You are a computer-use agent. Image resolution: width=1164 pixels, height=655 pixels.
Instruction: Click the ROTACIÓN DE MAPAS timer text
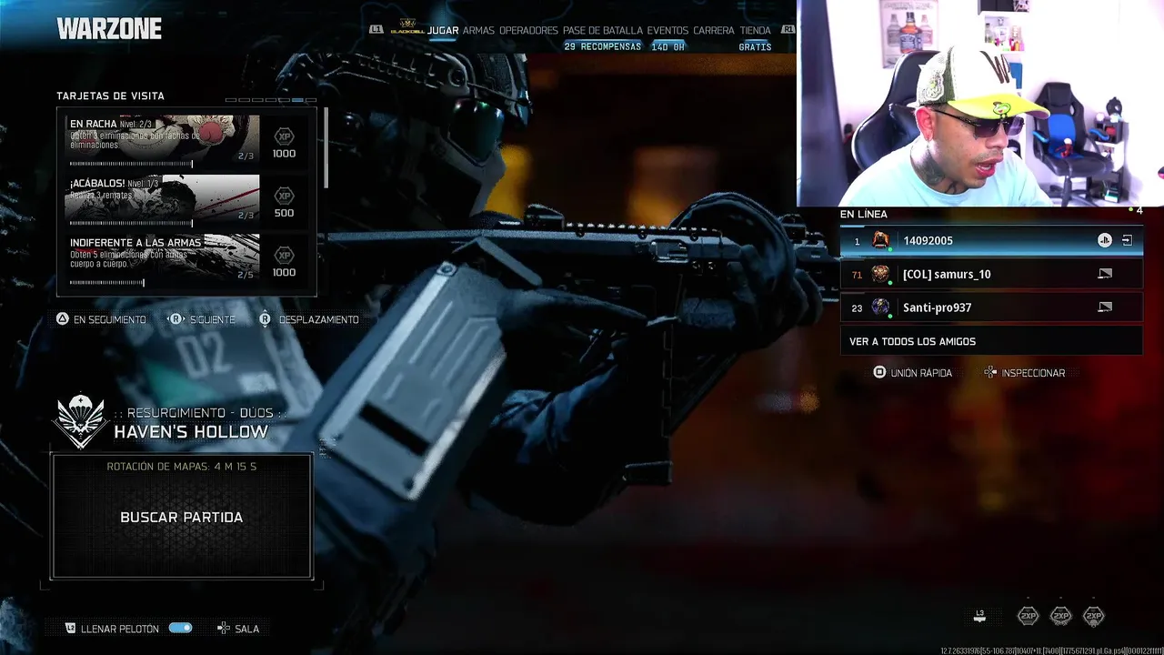coord(182,467)
